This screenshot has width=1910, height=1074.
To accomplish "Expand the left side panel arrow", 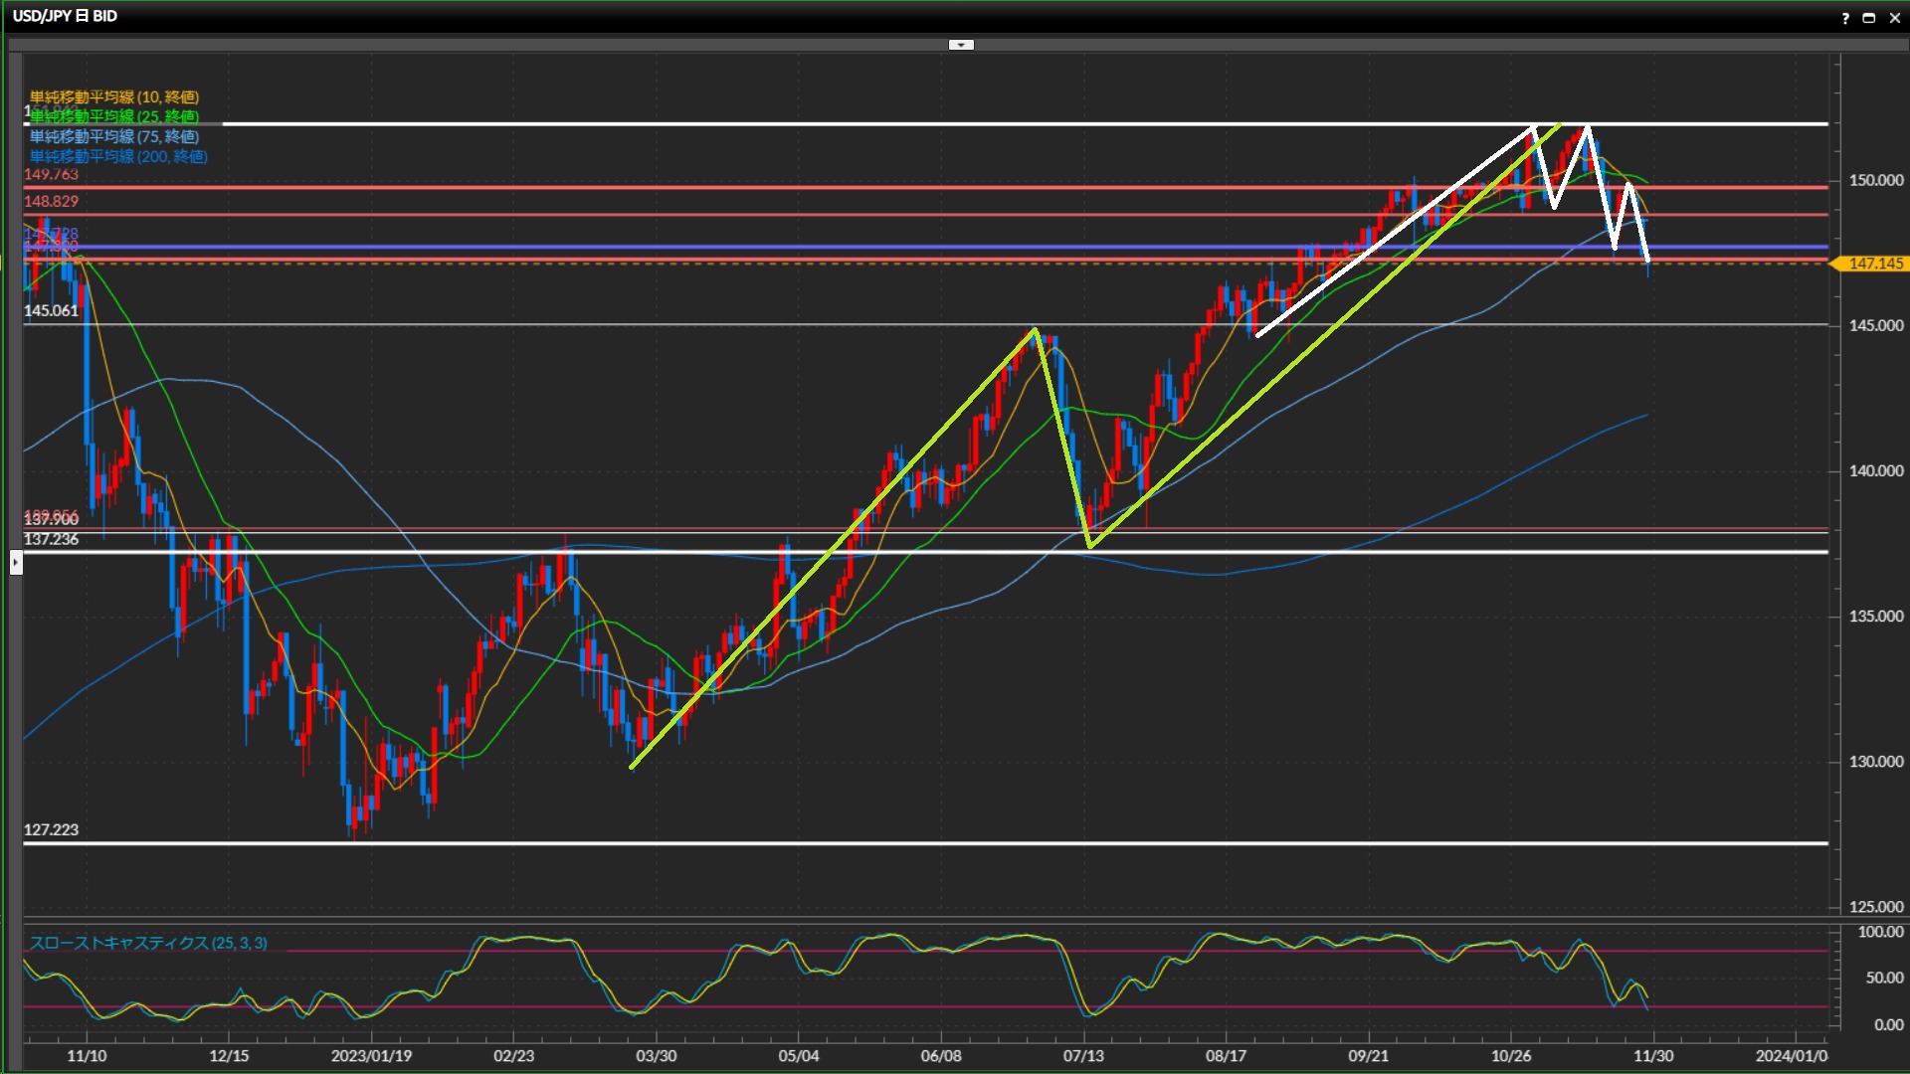I will click(16, 563).
